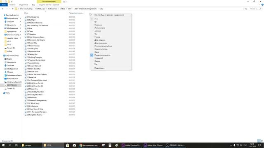Enable the Тип column in the context menu
264x148 pixels.
coord(96,34)
